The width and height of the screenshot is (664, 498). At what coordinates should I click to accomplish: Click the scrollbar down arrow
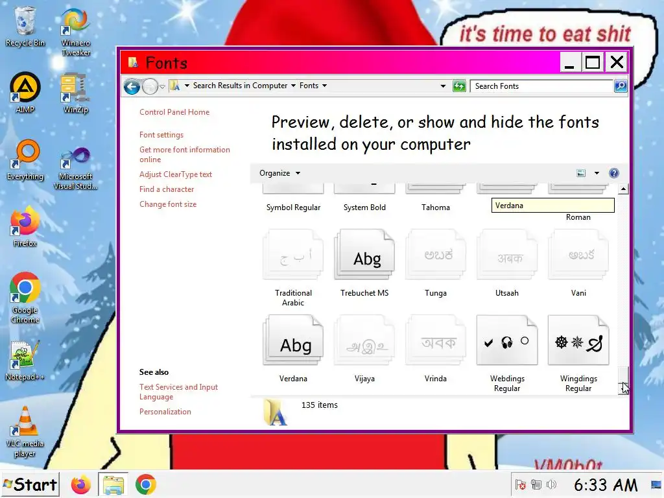tap(622, 388)
